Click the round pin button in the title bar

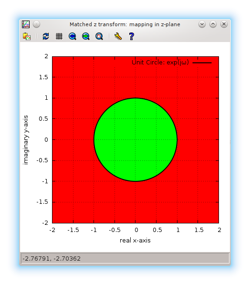click(37, 24)
